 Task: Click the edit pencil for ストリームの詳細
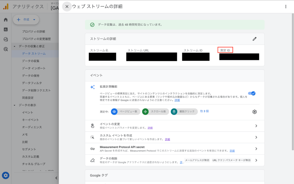tap(254, 39)
